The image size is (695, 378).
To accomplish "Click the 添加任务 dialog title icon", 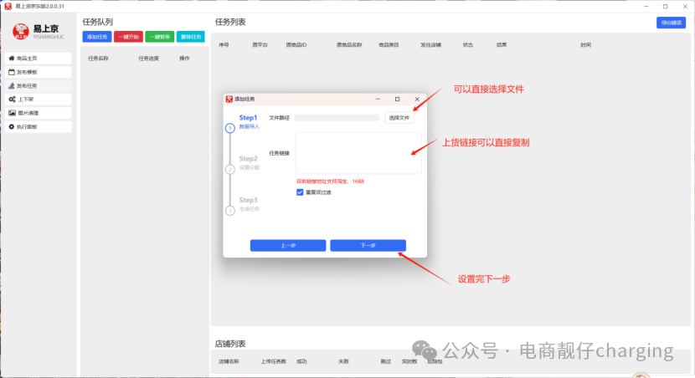I will (x=229, y=99).
